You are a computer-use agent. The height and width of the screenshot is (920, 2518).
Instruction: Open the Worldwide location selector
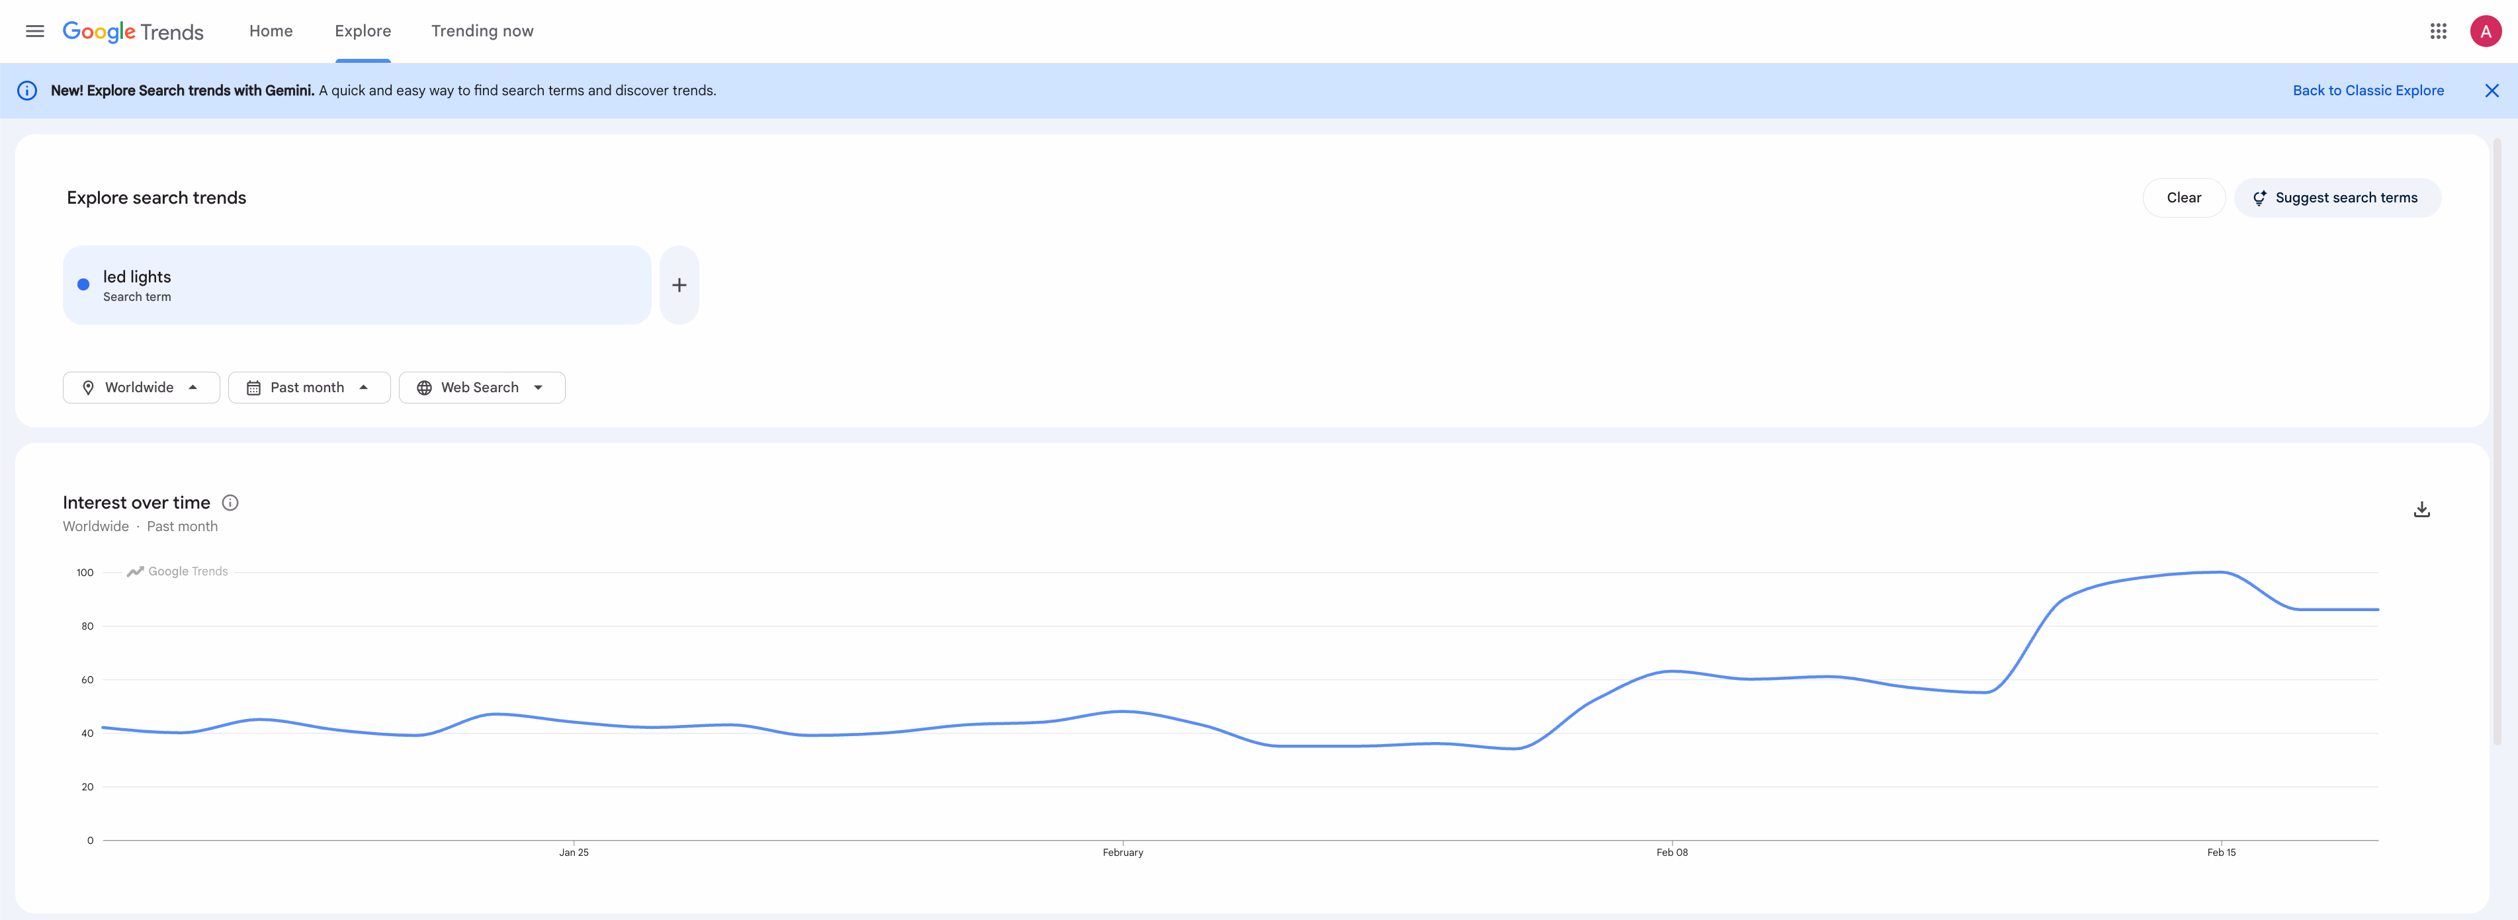point(141,387)
